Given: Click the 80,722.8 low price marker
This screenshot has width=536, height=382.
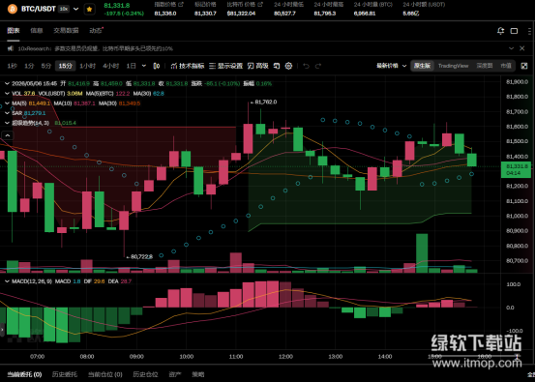Looking at the screenshot, I should coord(139,256).
